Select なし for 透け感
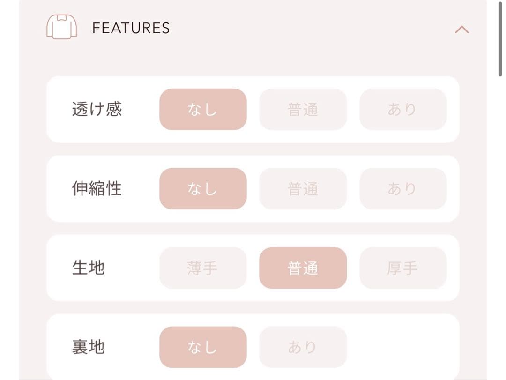Image resolution: width=506 pixels, height=380 pixels. click(203, 109)
